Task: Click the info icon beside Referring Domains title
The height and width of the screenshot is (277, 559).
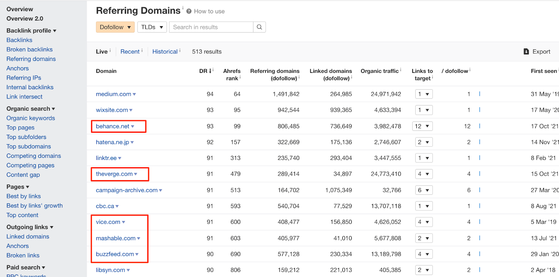Action: 183,8
